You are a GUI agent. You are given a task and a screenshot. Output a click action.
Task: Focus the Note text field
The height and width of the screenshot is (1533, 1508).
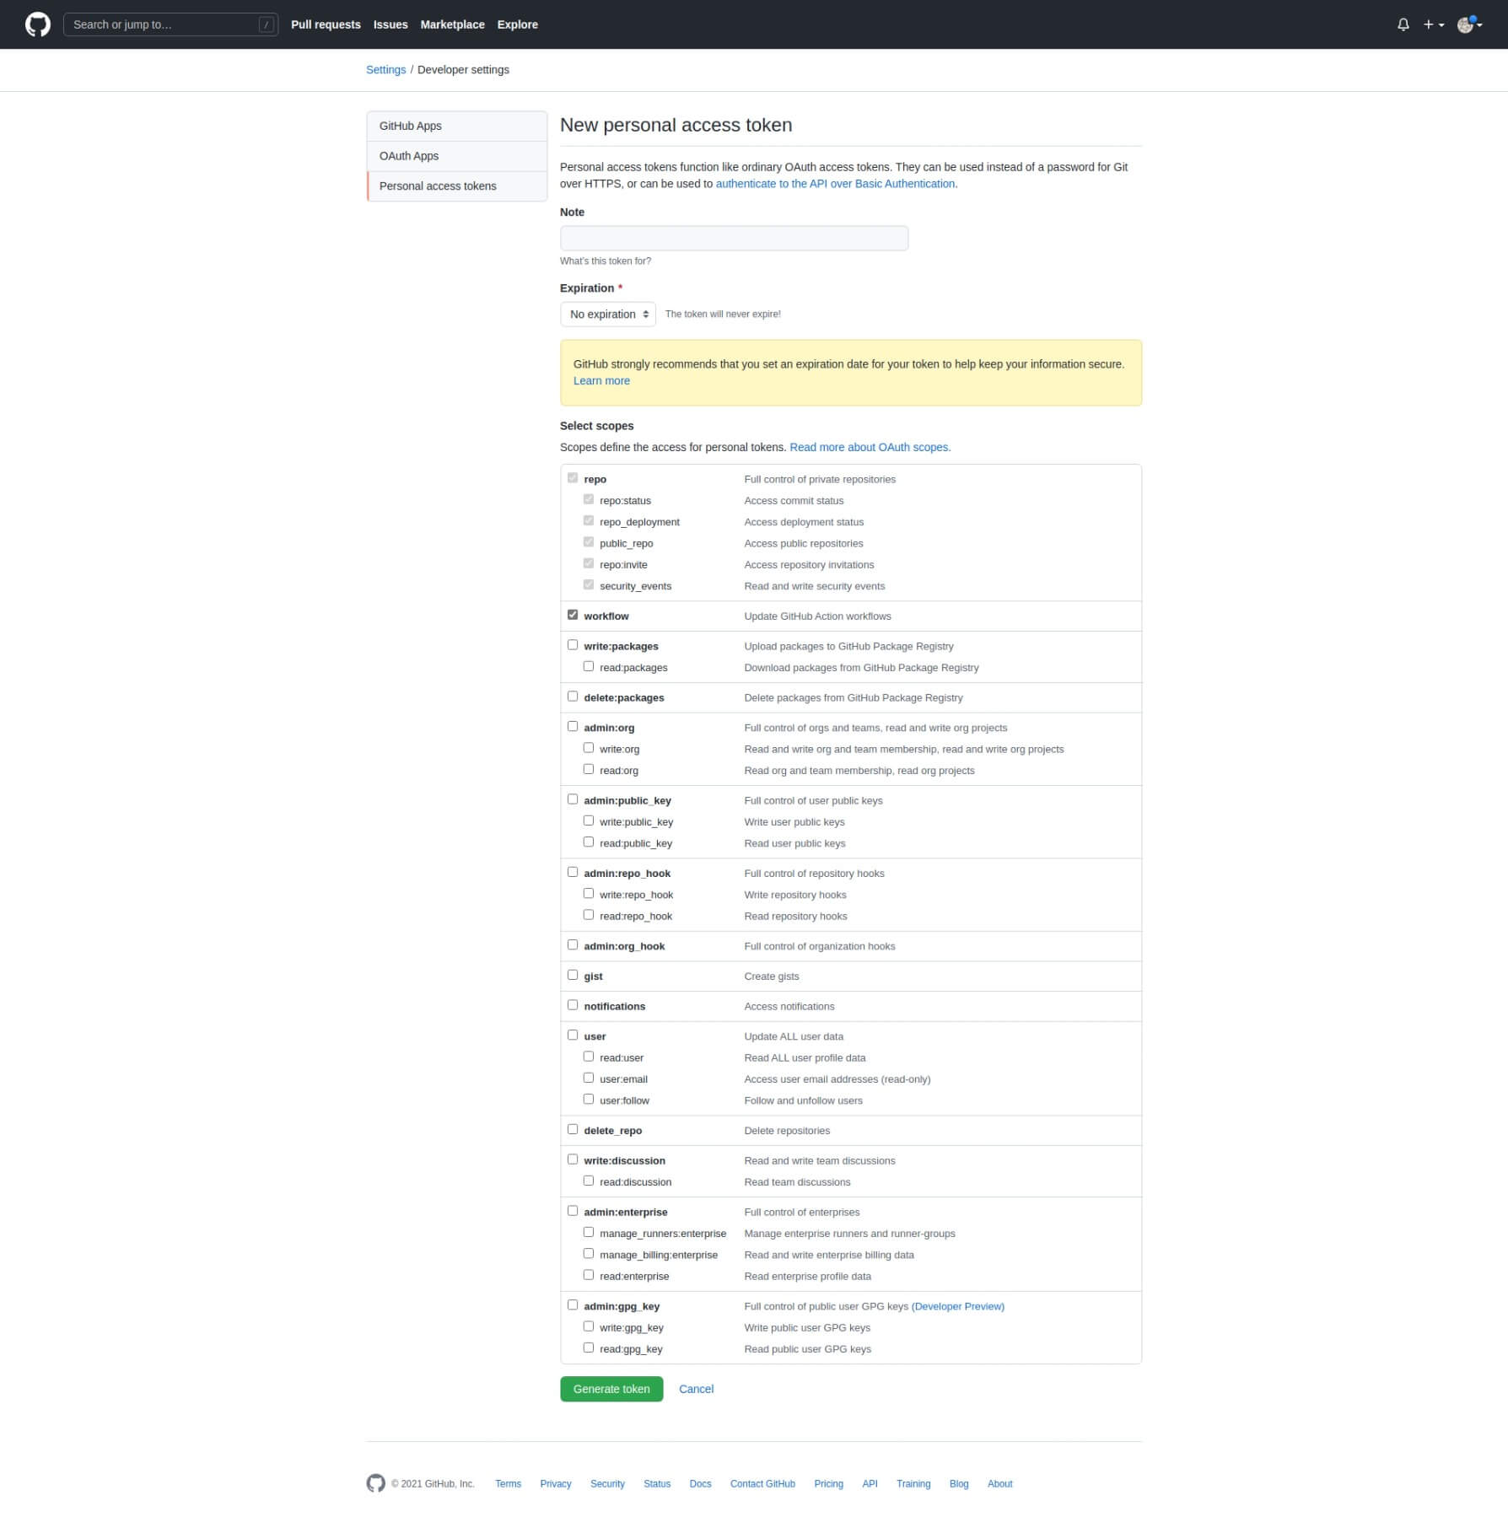point(734,238)
